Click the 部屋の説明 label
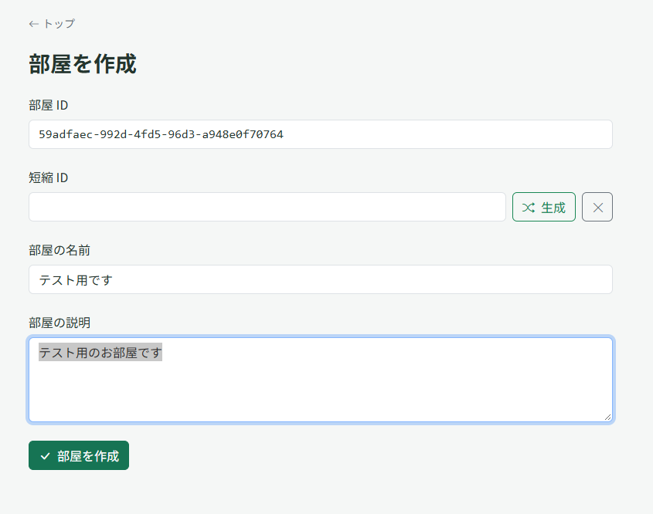Viewport: 653px width, 514px height. [60, 323]
